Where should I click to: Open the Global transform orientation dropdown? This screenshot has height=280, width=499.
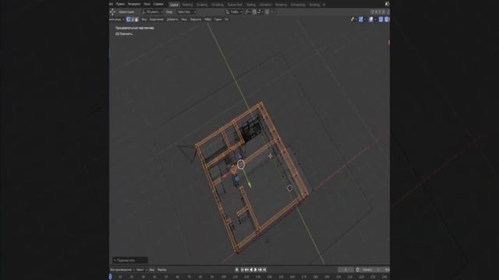(x=234, y=12)
